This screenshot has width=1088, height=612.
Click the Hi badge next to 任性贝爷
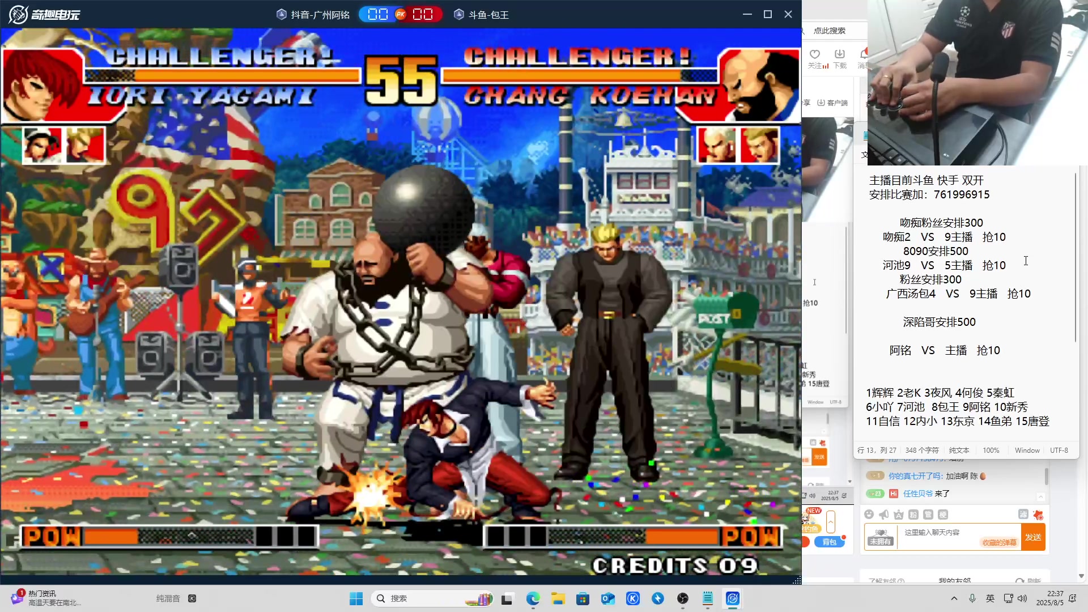(x=894, y=494)
